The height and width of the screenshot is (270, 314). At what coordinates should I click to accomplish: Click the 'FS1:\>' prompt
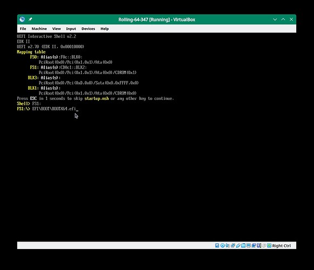[x=23, y=109]
